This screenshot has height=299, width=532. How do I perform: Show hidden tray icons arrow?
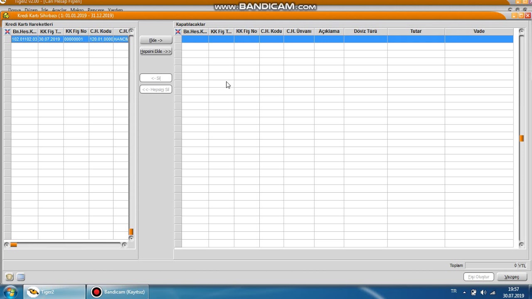click(x=464, y=292)
